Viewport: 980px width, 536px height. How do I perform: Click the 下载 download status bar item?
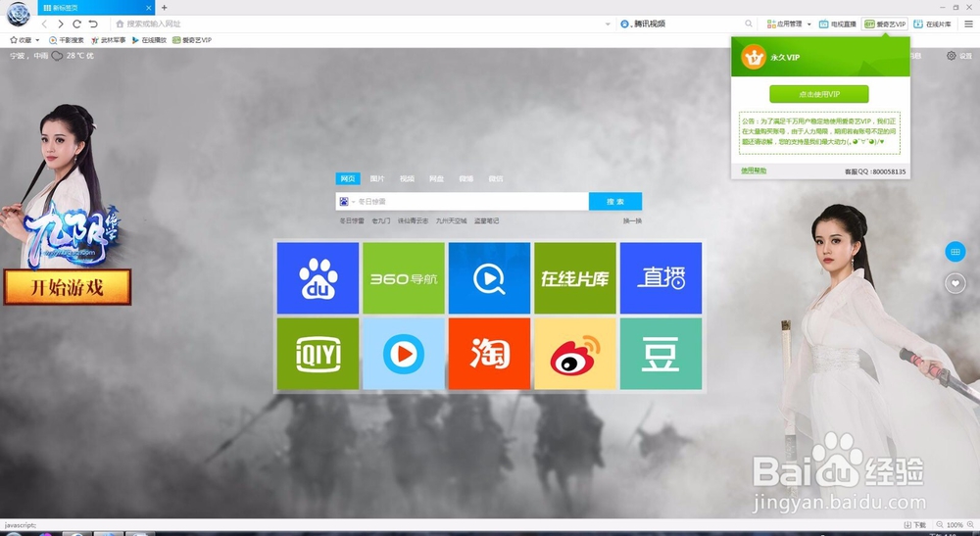[x=915, y=525]
